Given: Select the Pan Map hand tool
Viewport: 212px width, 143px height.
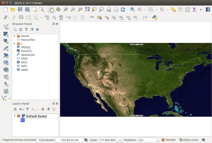Looking at the screenshot, I should pos(51,9).
